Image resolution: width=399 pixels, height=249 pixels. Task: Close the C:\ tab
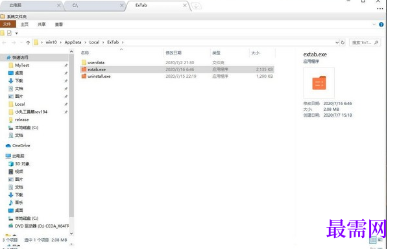pyautogui.click(x=121, y=5)
